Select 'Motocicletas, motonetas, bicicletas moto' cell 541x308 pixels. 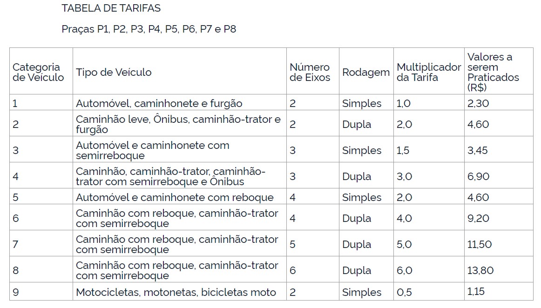tap(176, 292)
